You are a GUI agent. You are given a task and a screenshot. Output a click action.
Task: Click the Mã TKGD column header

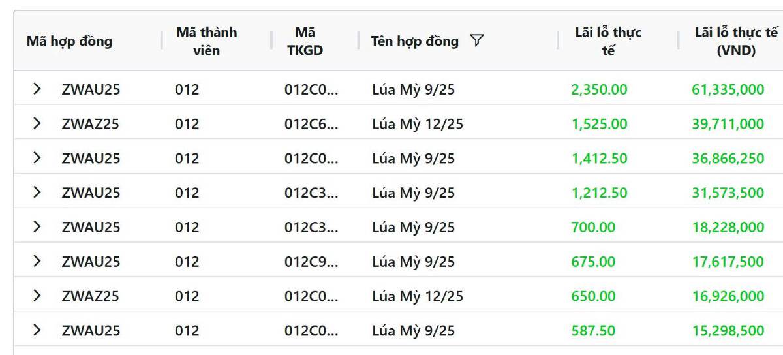(305, 41)
